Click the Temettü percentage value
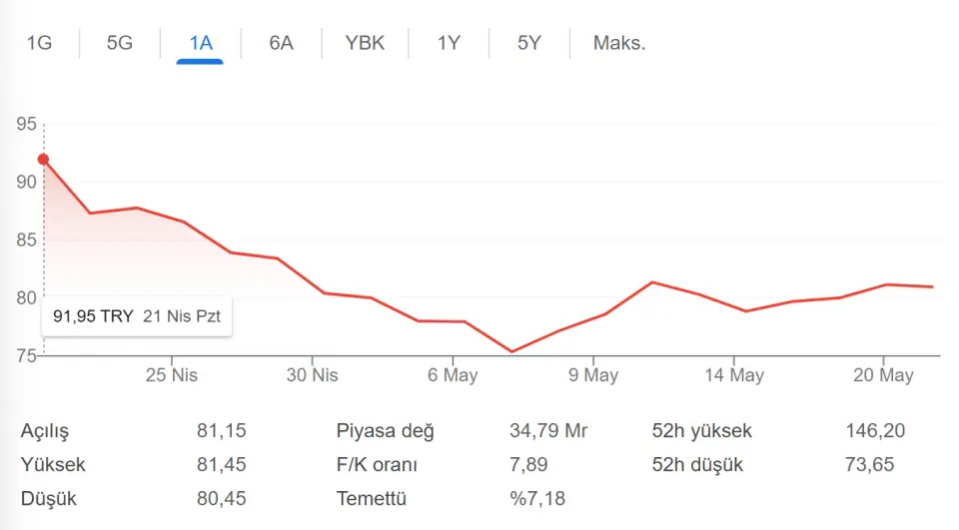 (x=537, y=498)
